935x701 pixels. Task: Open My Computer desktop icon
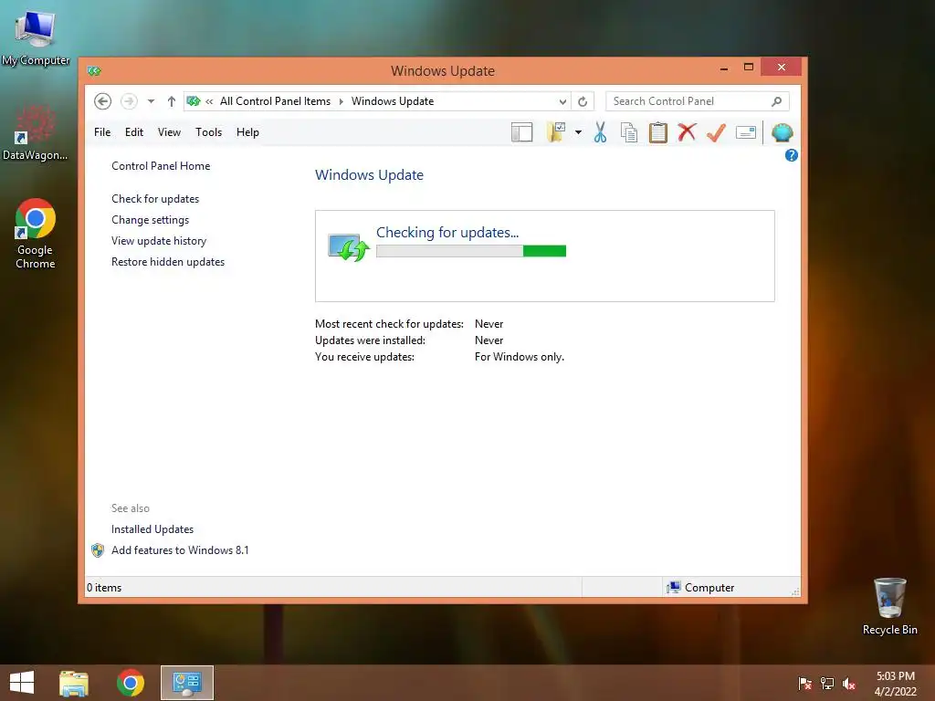click(x=36, y=37)
